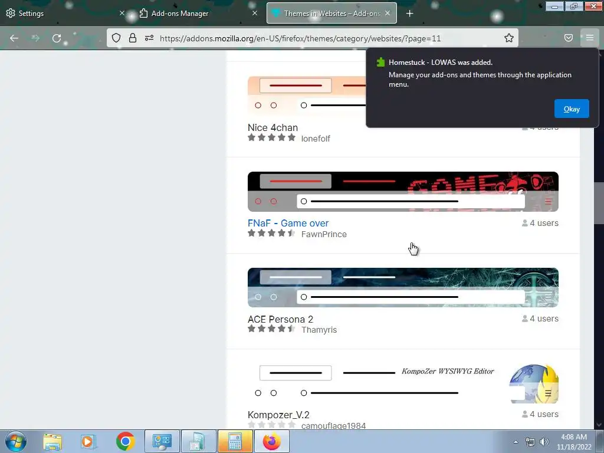Screen dimensions: 604x453
Task: Click author name Thamyris
Action: click(x=319, y=330)
